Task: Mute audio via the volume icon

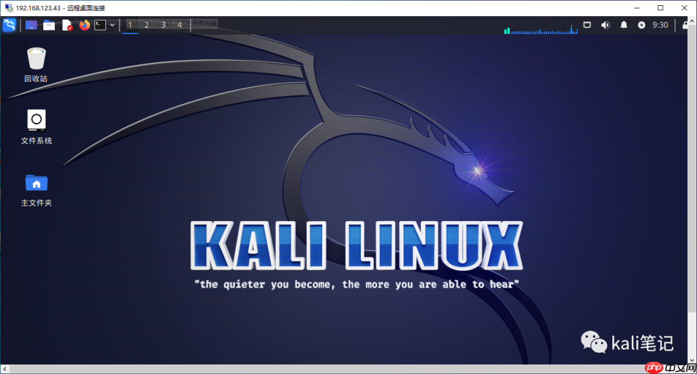Action: coord(605,25)
